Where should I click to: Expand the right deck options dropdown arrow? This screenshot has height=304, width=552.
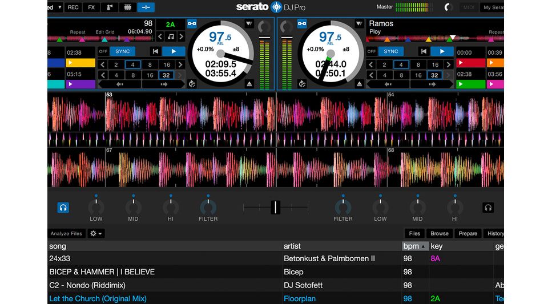[x=359, y=24]
